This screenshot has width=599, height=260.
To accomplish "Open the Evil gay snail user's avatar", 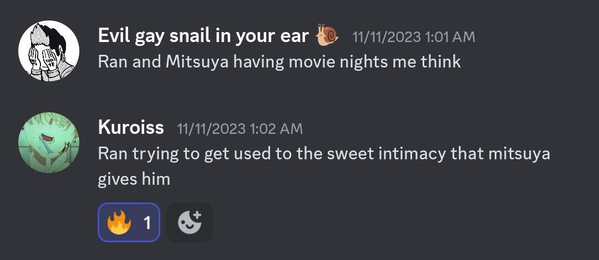I will coord(49,51).
